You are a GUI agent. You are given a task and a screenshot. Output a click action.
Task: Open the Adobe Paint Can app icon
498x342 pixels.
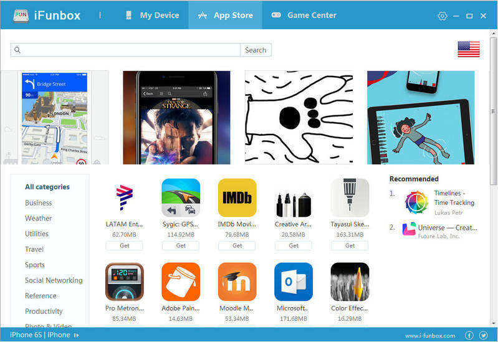(181, 282)
